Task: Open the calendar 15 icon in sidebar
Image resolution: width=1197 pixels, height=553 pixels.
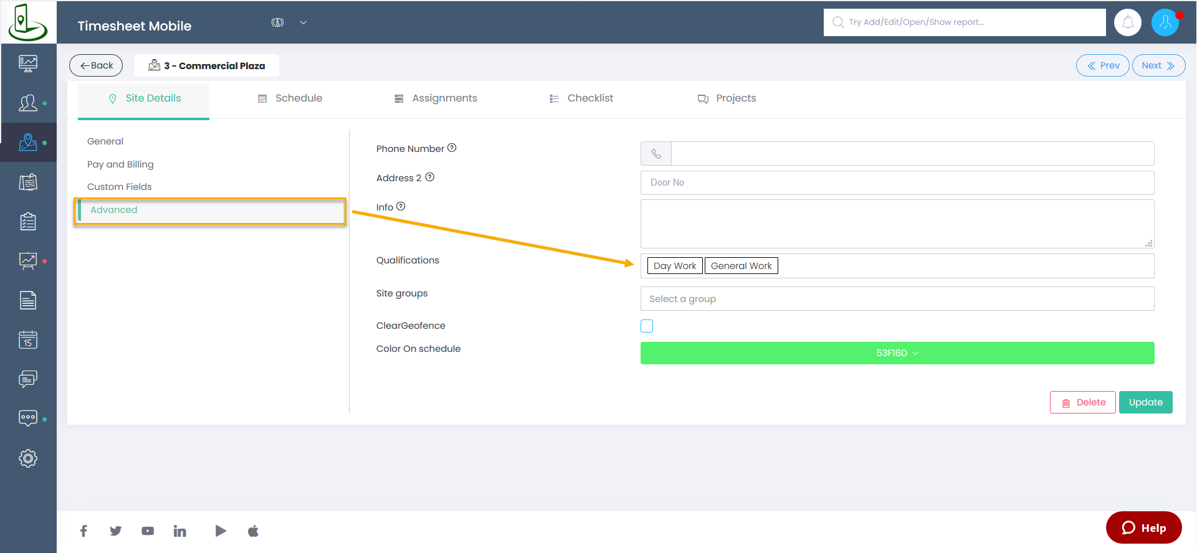Action: 28,340
